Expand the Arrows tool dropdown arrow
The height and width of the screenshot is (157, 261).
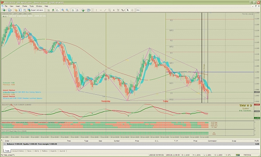(124, 10)
